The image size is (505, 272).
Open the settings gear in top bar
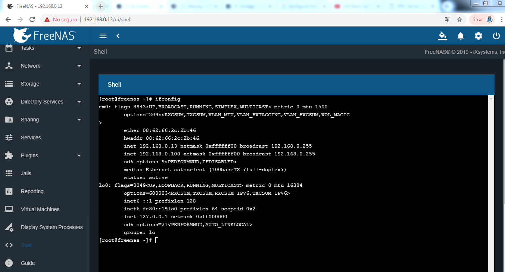pos(478,36)
